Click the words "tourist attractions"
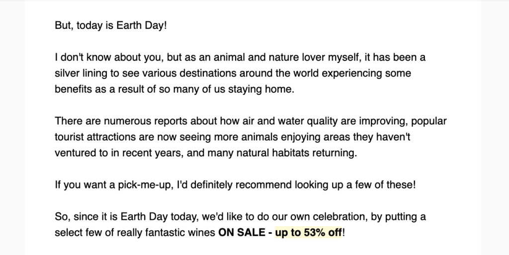 tap(95, 137)
